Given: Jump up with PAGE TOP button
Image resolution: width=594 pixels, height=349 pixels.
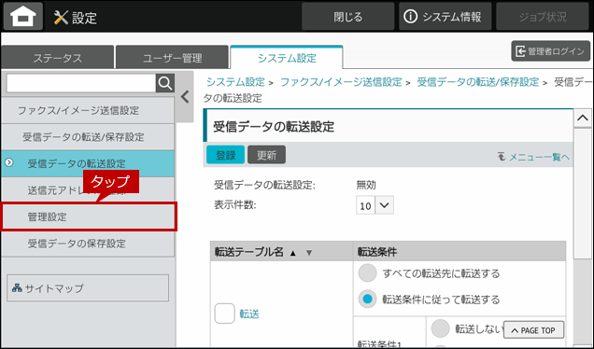Looking at the screenshot, I should click(533, 330).
